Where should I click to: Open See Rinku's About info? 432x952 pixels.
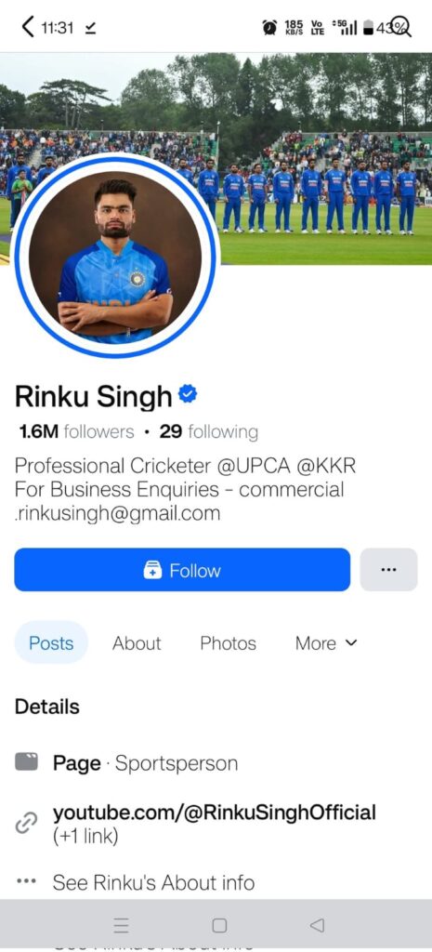(x=153, y=882)
